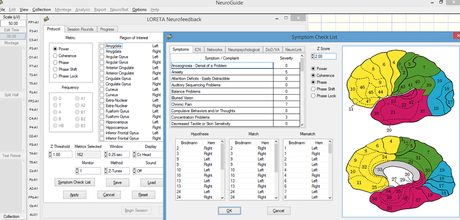Click the Severity column header
Image resolution: width=460 pixels, height=220 pixels.
tap(286, 58)
